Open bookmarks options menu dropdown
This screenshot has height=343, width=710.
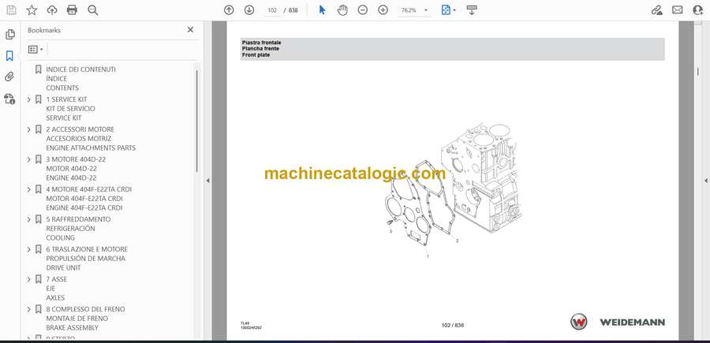[x=35, y=49]
